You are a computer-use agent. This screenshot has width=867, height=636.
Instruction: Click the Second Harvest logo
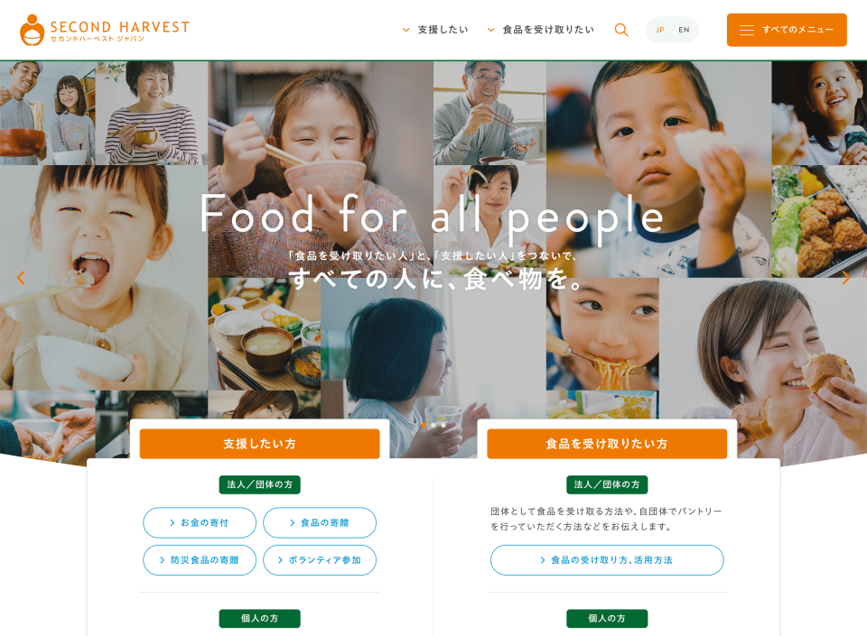(x=105, y=30)
